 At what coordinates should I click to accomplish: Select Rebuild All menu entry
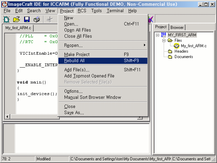pos(103,60)
